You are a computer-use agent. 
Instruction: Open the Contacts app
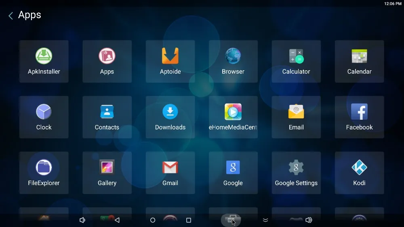click(x=107, y=117)
